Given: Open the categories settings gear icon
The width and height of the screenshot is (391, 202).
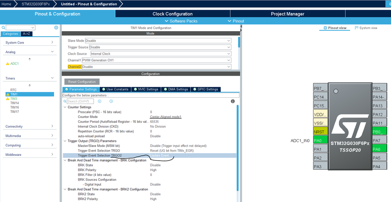Looking at the screenshot, I should click(56, 28).
